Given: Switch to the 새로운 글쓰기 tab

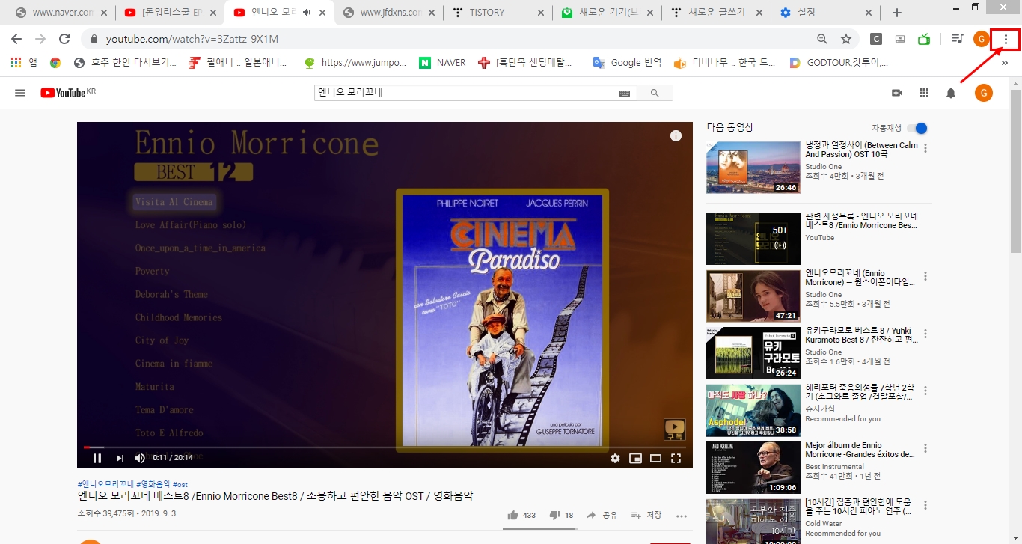Looking at the screenshot, I should (x=716, y=13).
